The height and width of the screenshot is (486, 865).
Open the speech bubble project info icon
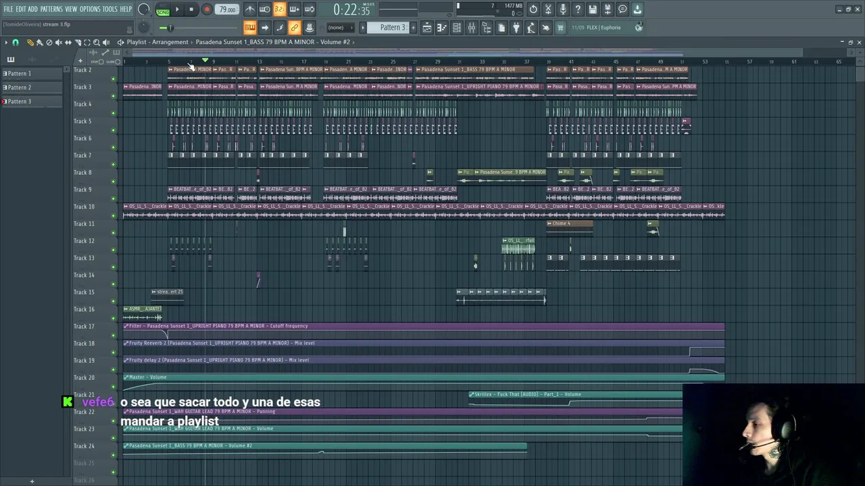[622, 9]
